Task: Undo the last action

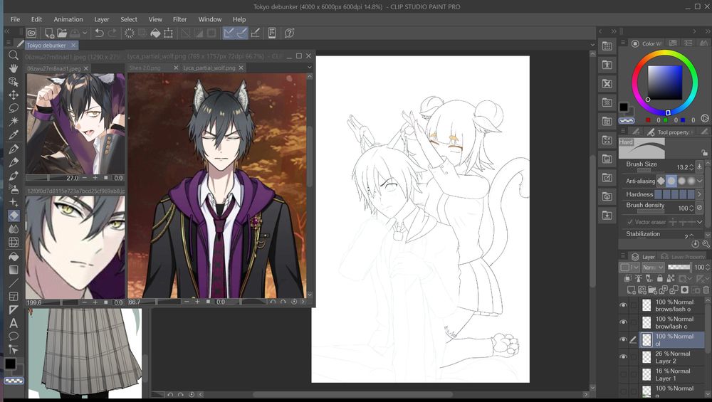Action: [99, 33]
